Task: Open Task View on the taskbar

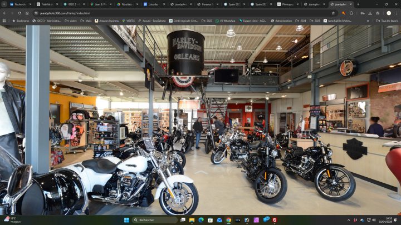Action: pos(183,220)
